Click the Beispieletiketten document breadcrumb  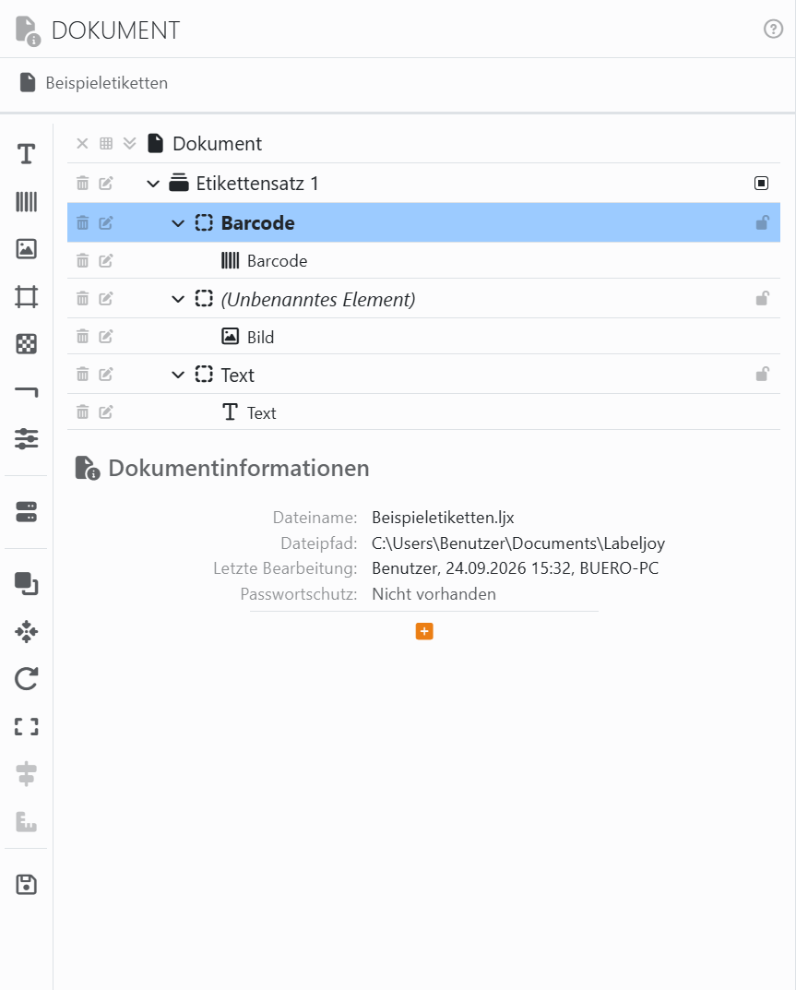coord(93,83)
